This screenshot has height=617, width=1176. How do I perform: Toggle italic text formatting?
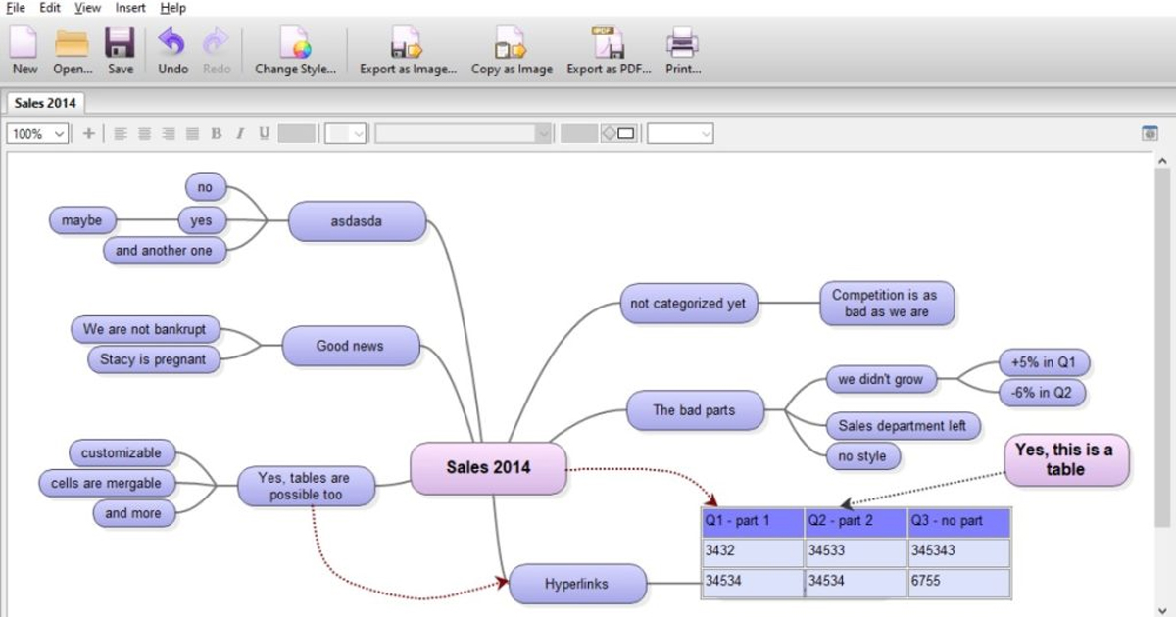pyautogui.click(x=239, y=134)
